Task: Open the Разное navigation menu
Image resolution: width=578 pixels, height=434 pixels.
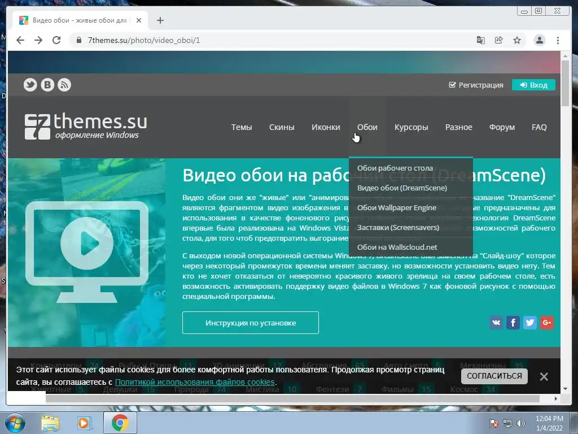Action: click(x=458, y=127)
